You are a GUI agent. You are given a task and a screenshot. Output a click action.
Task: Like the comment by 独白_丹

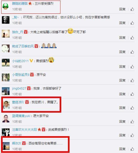click(x=132, y=38)
